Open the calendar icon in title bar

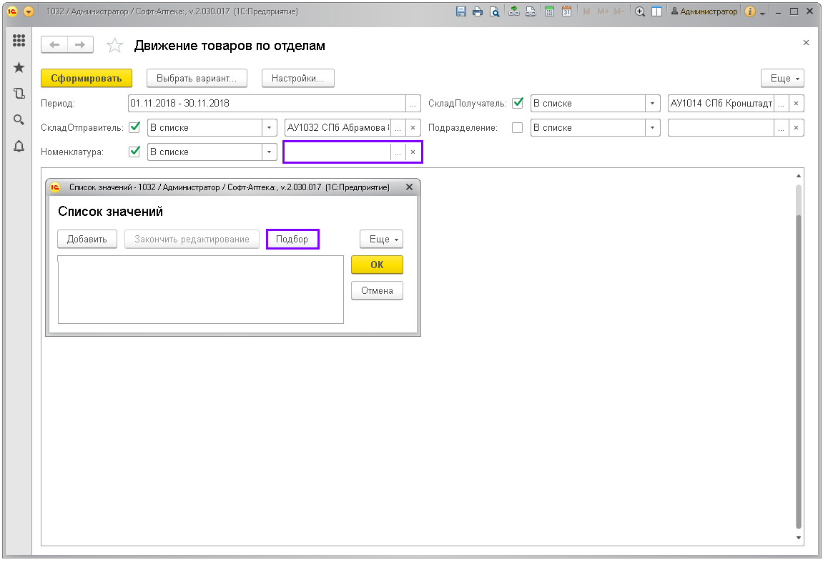coord(566,12)
